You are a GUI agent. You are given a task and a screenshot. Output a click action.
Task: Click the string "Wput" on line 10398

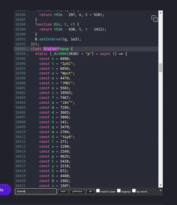pyautogui.click(x=67, y=73)
